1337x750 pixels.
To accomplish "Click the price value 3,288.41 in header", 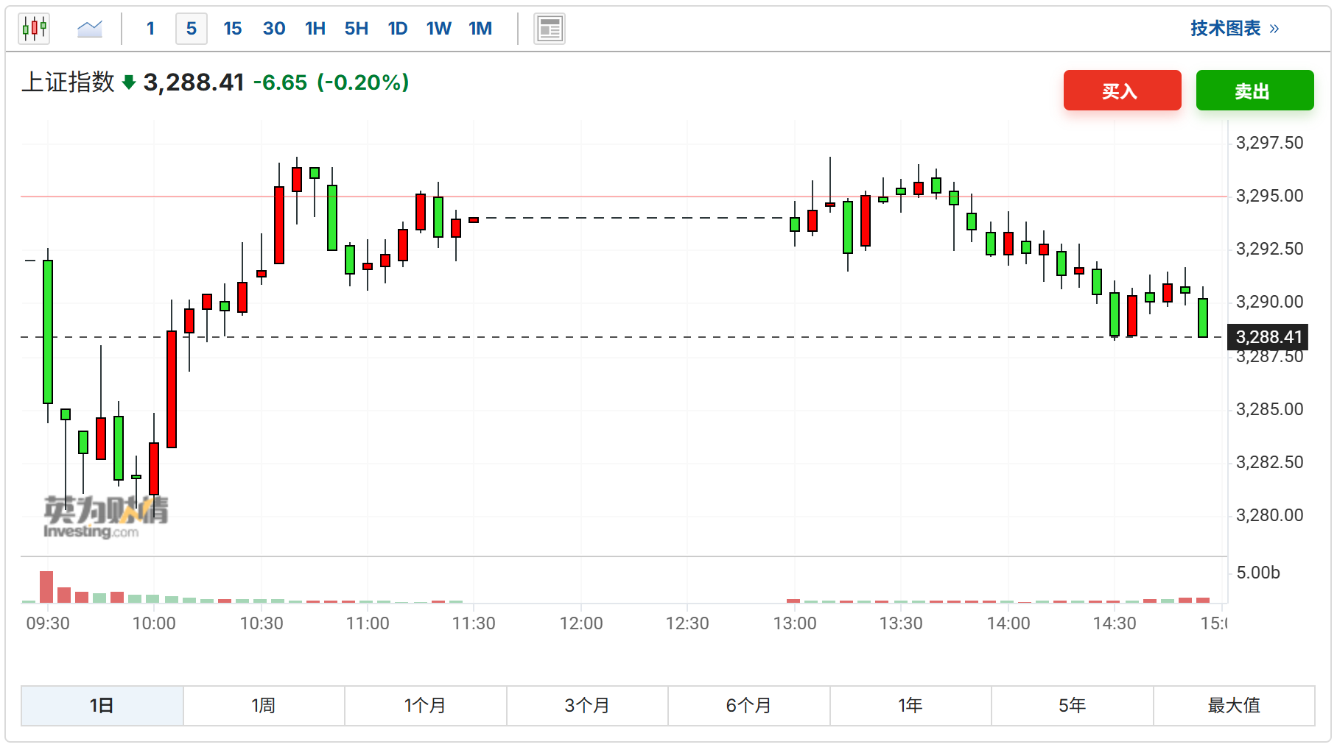I will (x=194, y=82).
